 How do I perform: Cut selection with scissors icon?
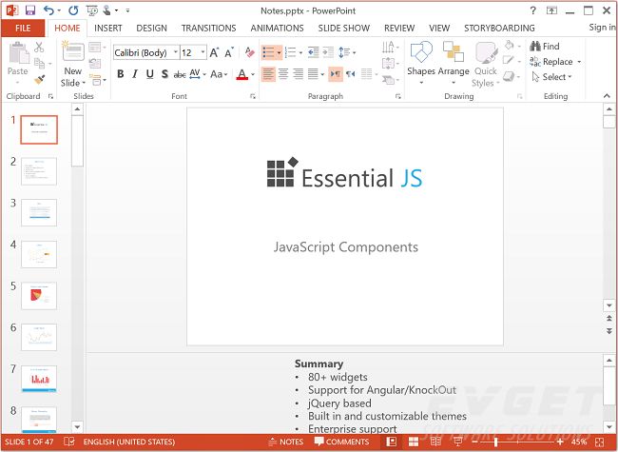coord(39,48)
